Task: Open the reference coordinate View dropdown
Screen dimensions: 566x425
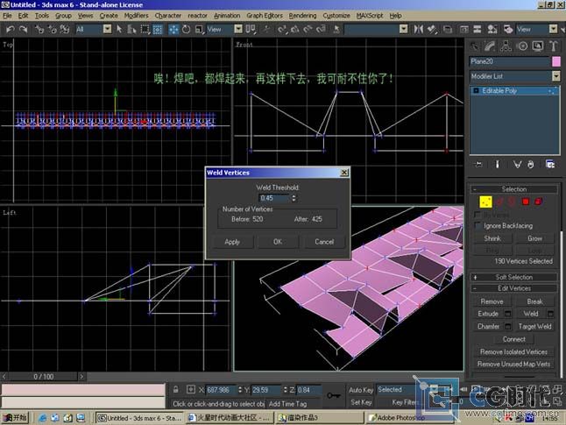Action: (x=238, y=29)
